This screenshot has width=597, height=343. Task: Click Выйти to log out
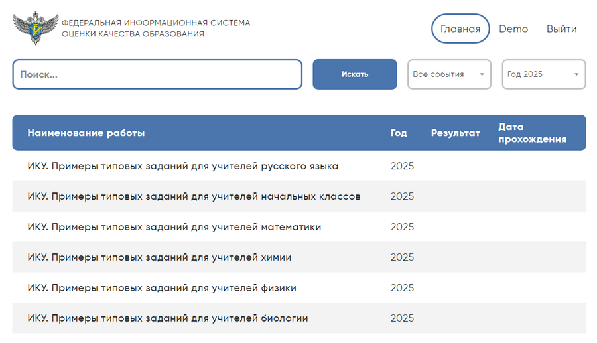tap(561, 29)
